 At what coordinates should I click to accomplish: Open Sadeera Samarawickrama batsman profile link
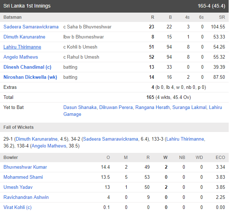point(31,27)
